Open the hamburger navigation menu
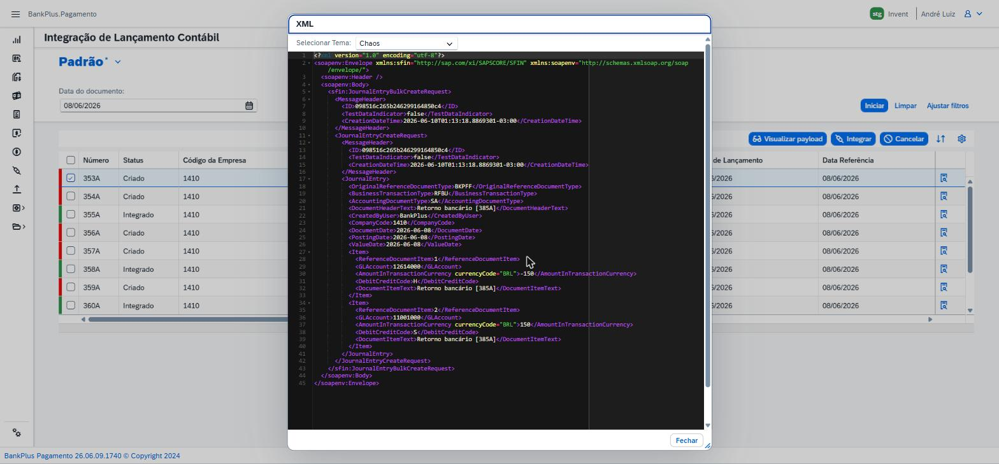This screenshot has width=999, height=464. 16,14
